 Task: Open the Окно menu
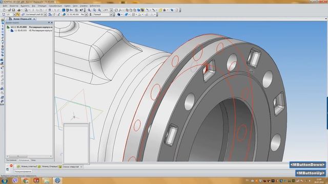(x=75, y=6)
